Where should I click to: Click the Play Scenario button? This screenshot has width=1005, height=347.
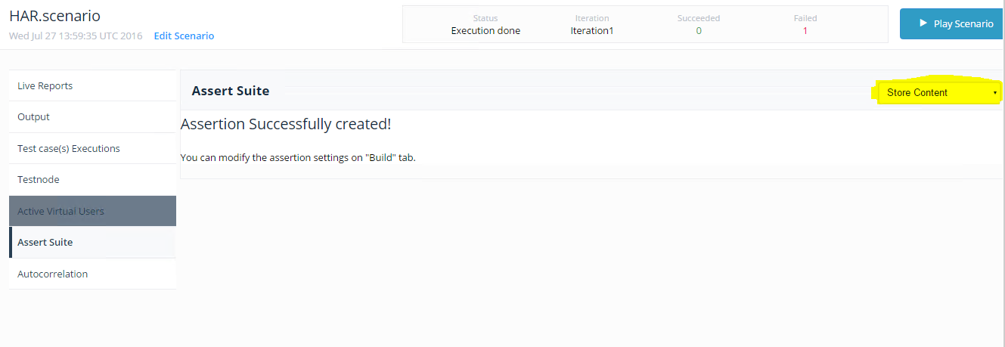coord(952,24)
